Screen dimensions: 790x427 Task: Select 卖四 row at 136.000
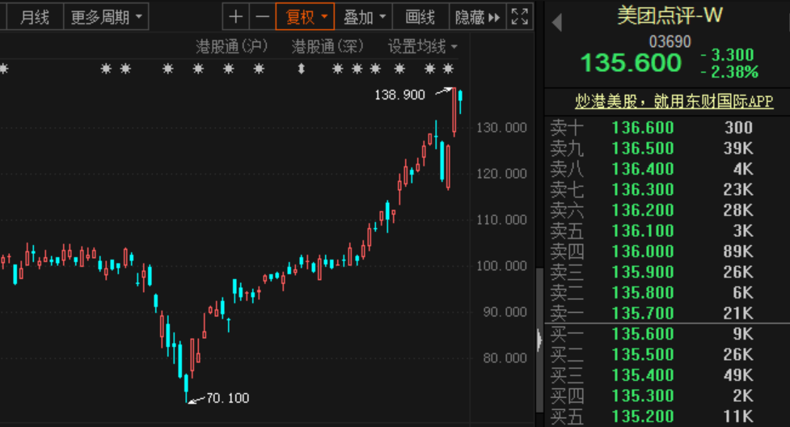667,252
